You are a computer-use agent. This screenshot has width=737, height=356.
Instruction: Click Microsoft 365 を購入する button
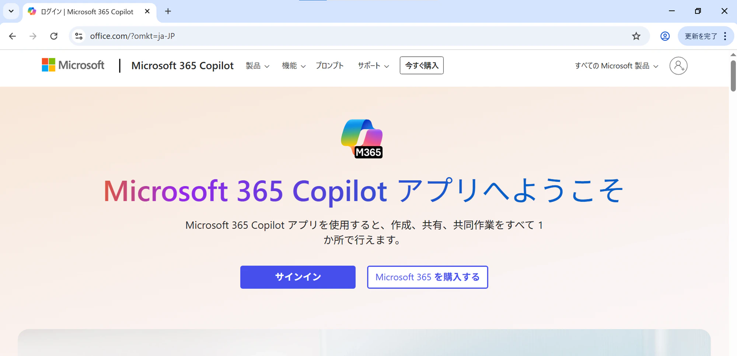coord(427,277)
